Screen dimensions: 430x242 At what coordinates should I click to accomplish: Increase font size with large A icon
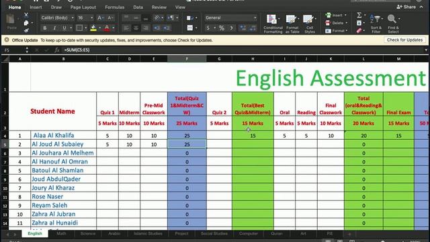tap(100, 18)
